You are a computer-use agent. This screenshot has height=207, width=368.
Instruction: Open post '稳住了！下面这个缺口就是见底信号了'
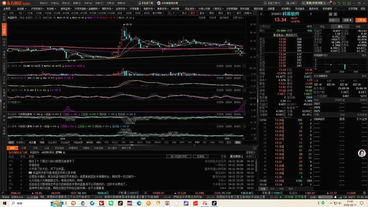(x=52, y=161)
